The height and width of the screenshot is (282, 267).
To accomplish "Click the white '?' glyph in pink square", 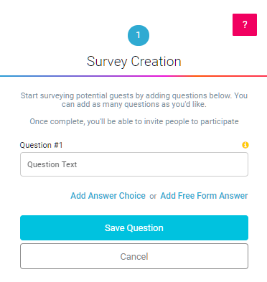I will coord(245,24).
